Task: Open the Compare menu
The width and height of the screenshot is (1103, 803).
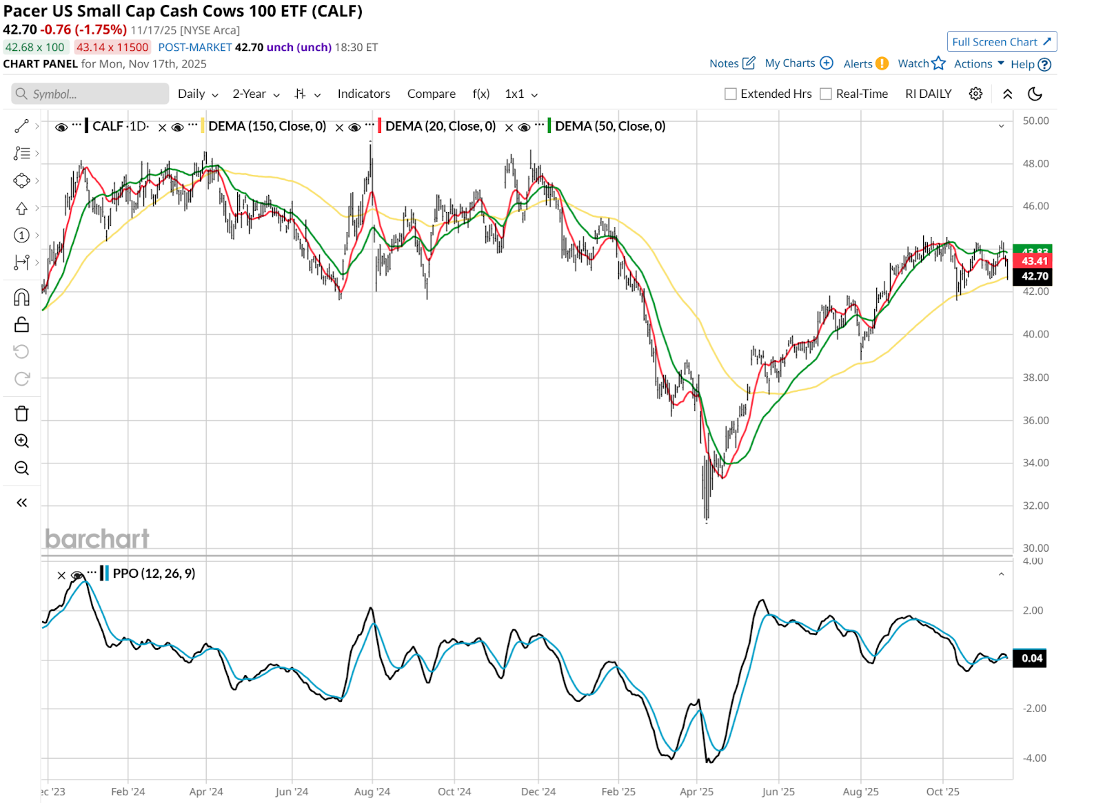Action: pyautogui.click(x=431, y=94)
